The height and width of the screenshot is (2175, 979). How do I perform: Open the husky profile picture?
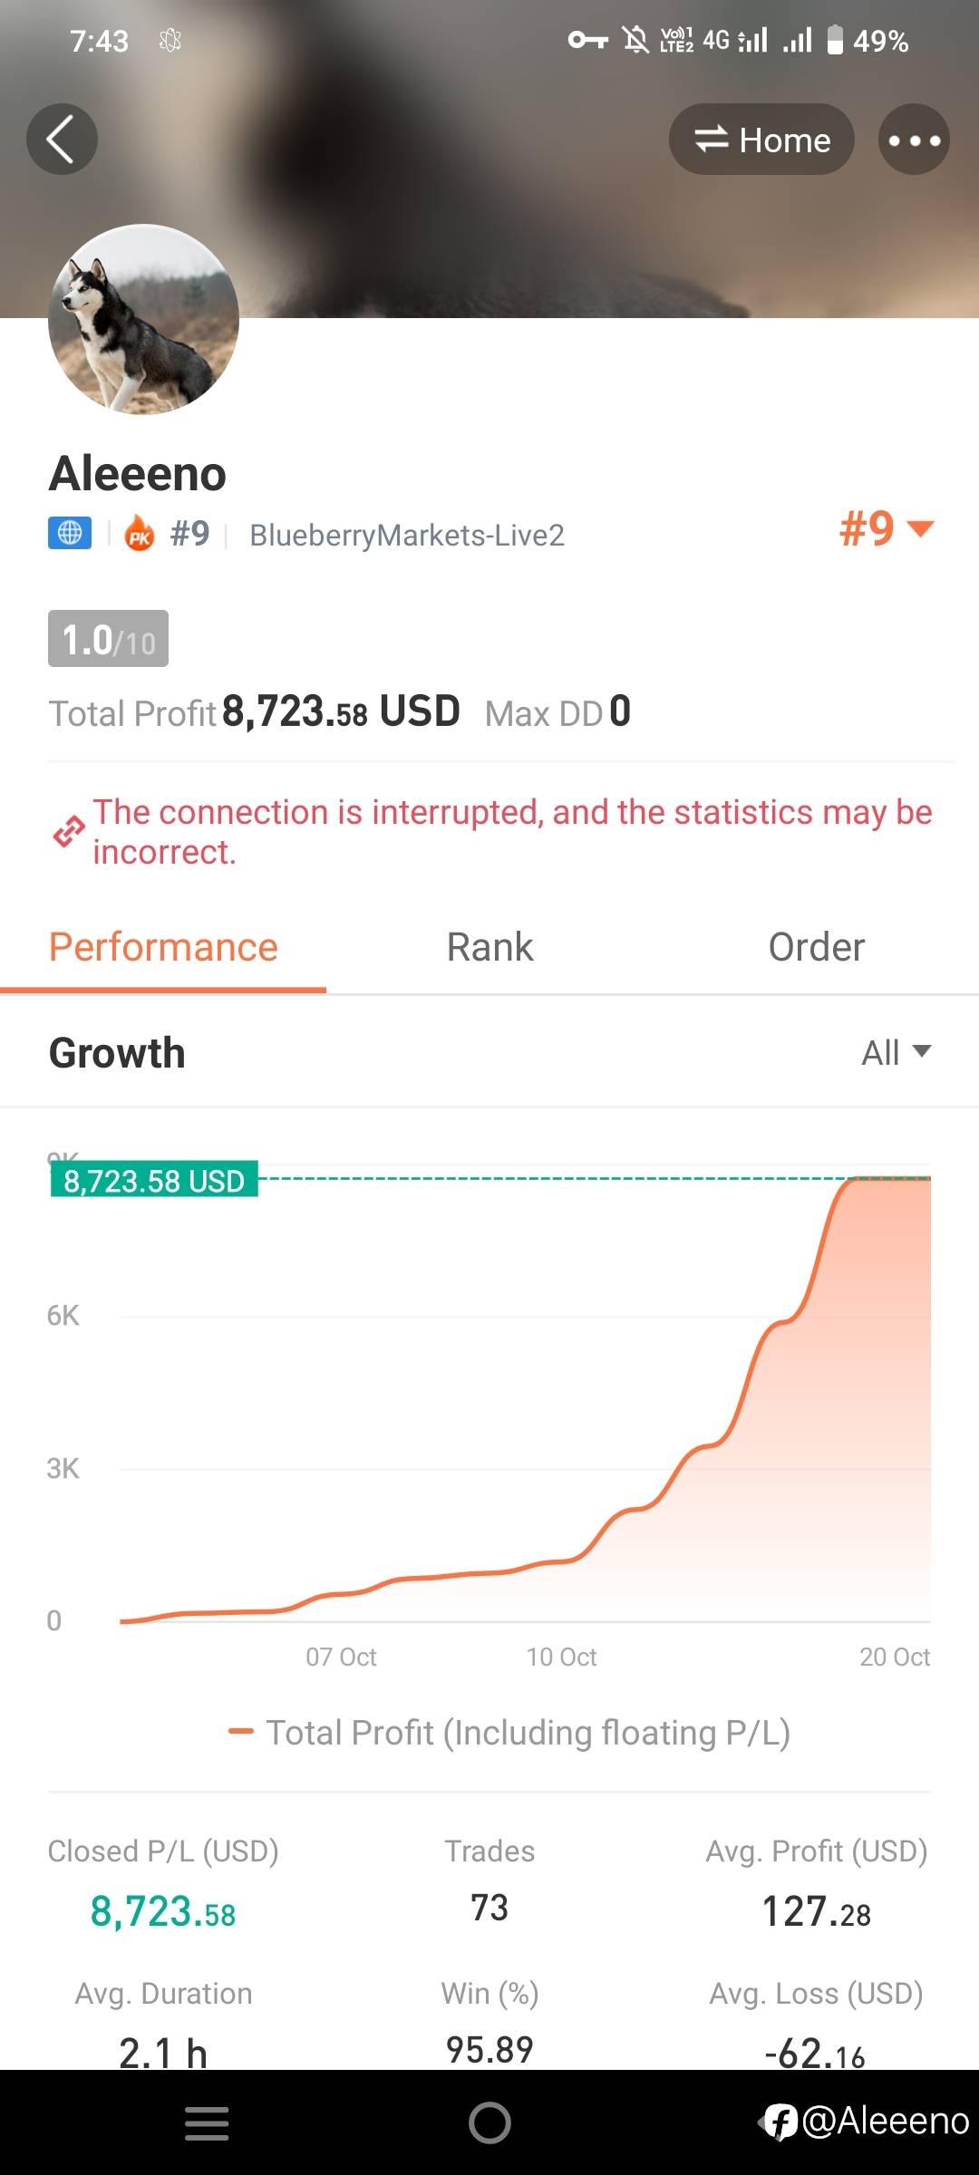tap(143, 319)
